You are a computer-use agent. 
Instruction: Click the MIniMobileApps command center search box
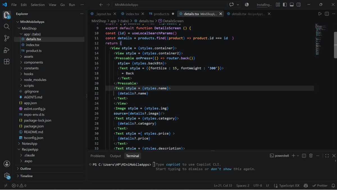[170, 5]
